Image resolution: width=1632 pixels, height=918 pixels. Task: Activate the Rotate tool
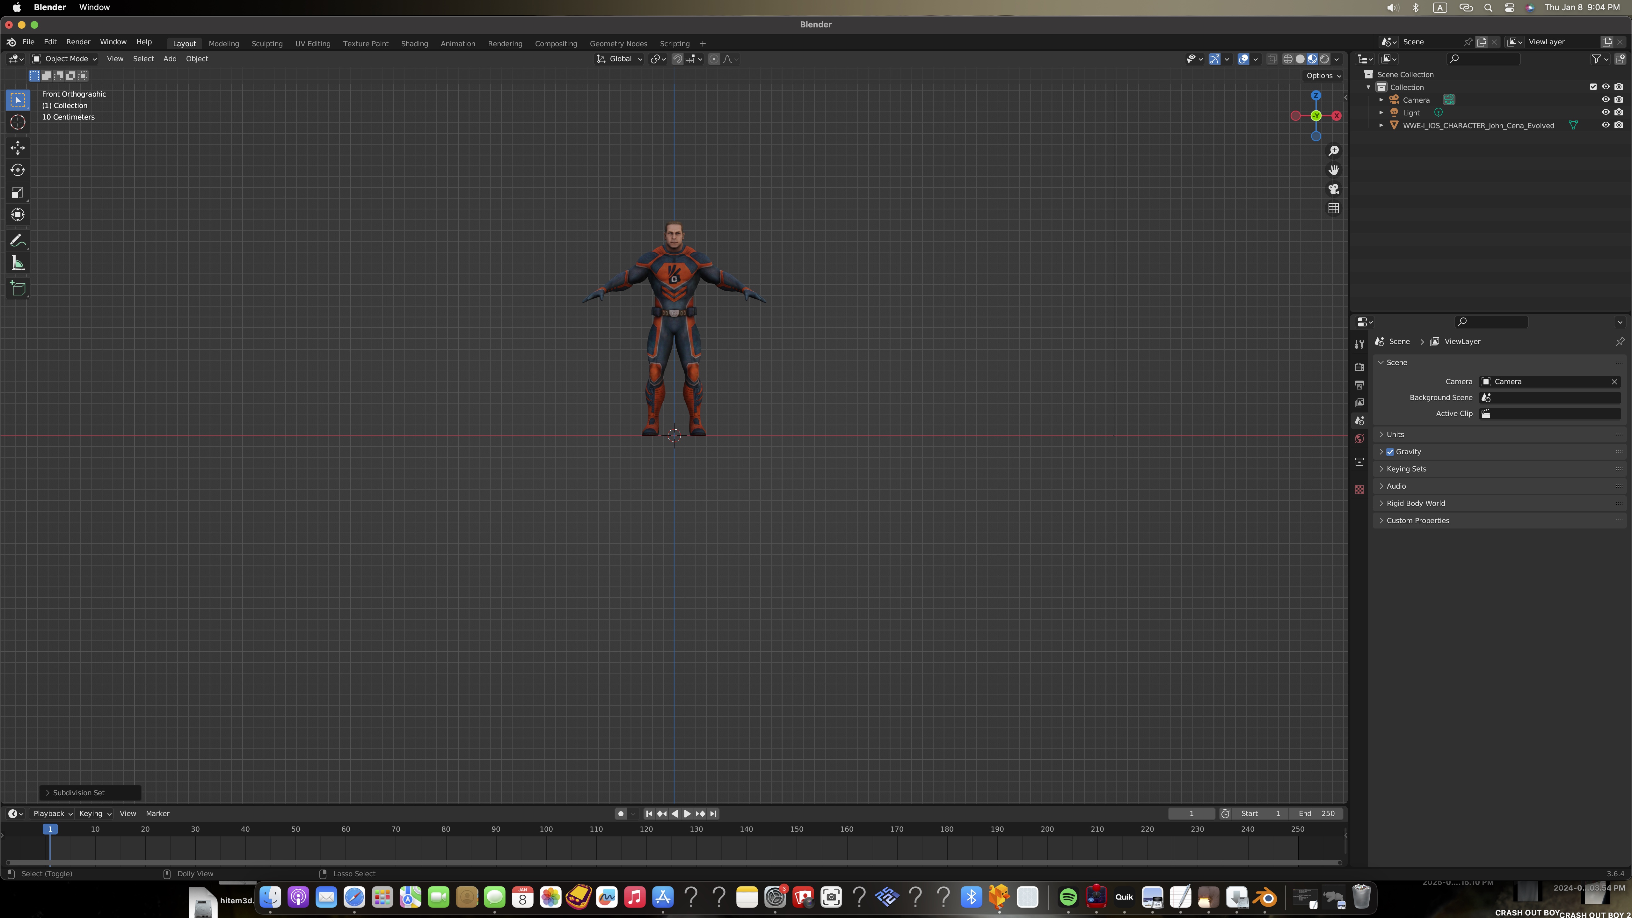18,170
